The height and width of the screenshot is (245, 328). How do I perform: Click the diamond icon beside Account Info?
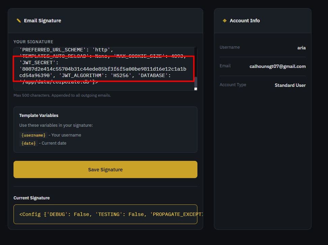[x=224, y=21]
